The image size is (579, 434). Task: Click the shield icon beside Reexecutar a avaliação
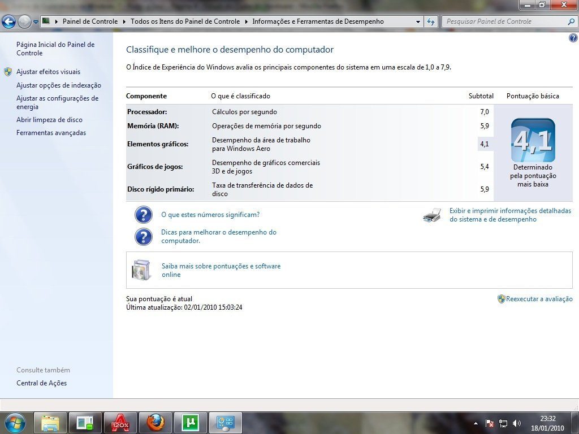coord(501,299)
